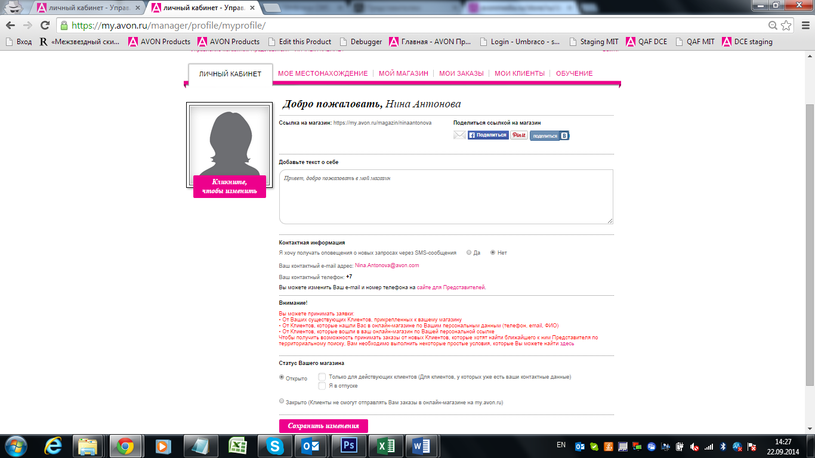The width and height of the screenshot is (815, 458).
Task: Select Нет for SMS notifications
Action: pyautogui.click(x=493, y=253)
